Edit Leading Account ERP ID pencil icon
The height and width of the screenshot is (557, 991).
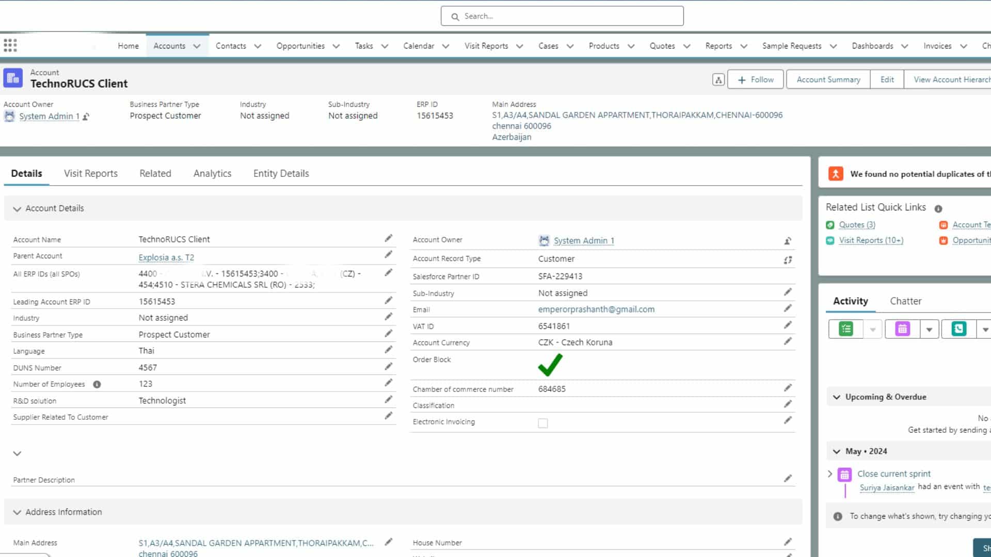coord(388,300)
